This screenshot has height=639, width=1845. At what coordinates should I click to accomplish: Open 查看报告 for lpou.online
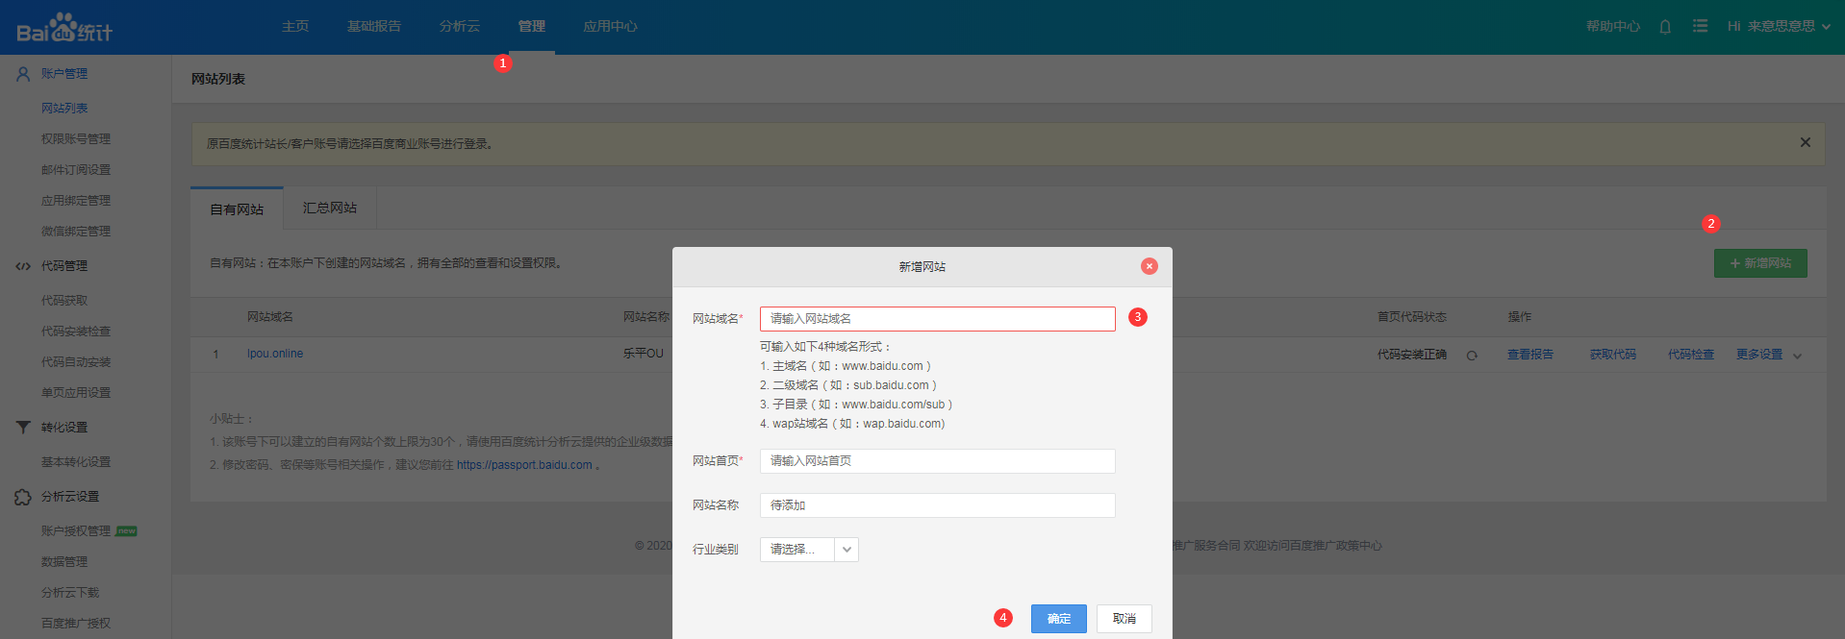point(1530,355)
